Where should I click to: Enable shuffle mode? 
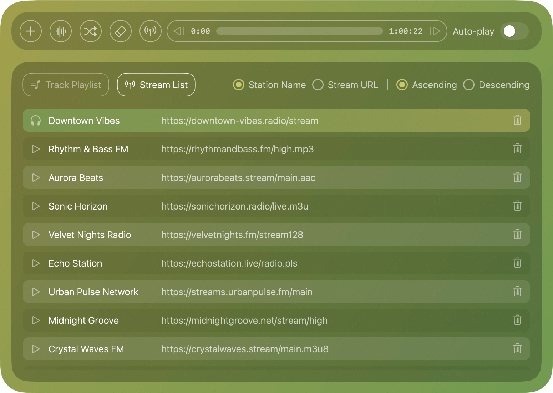(91, 31)
